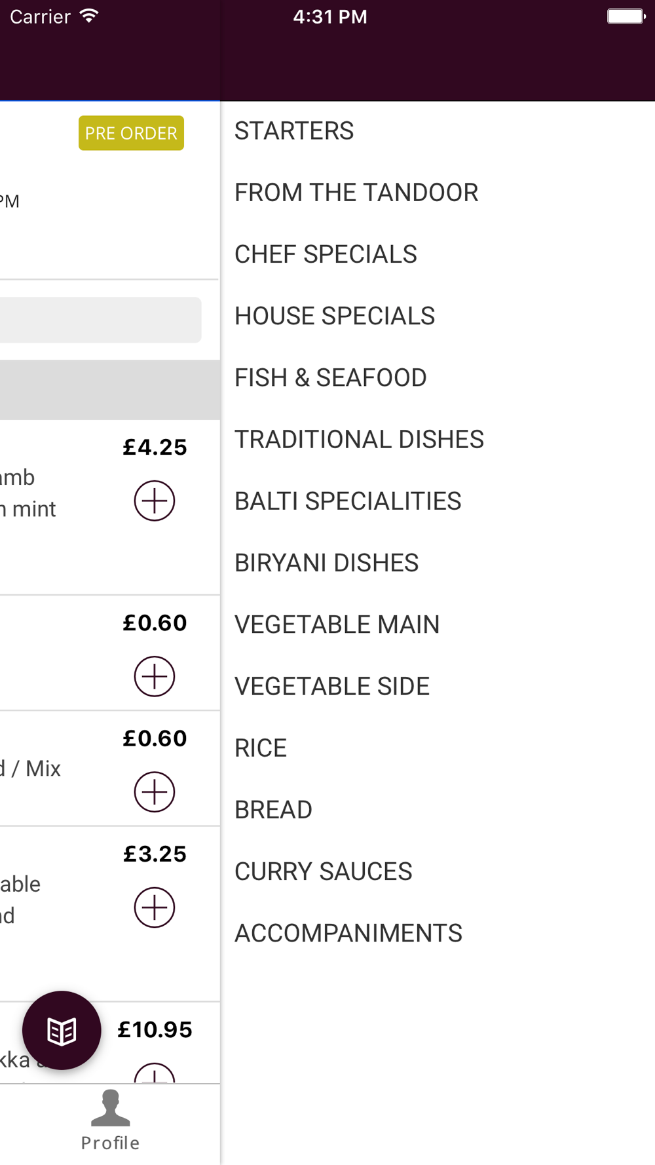Select the STARTERS category
The width and height of the screenshot is (655, 1165).
point(294,131)
